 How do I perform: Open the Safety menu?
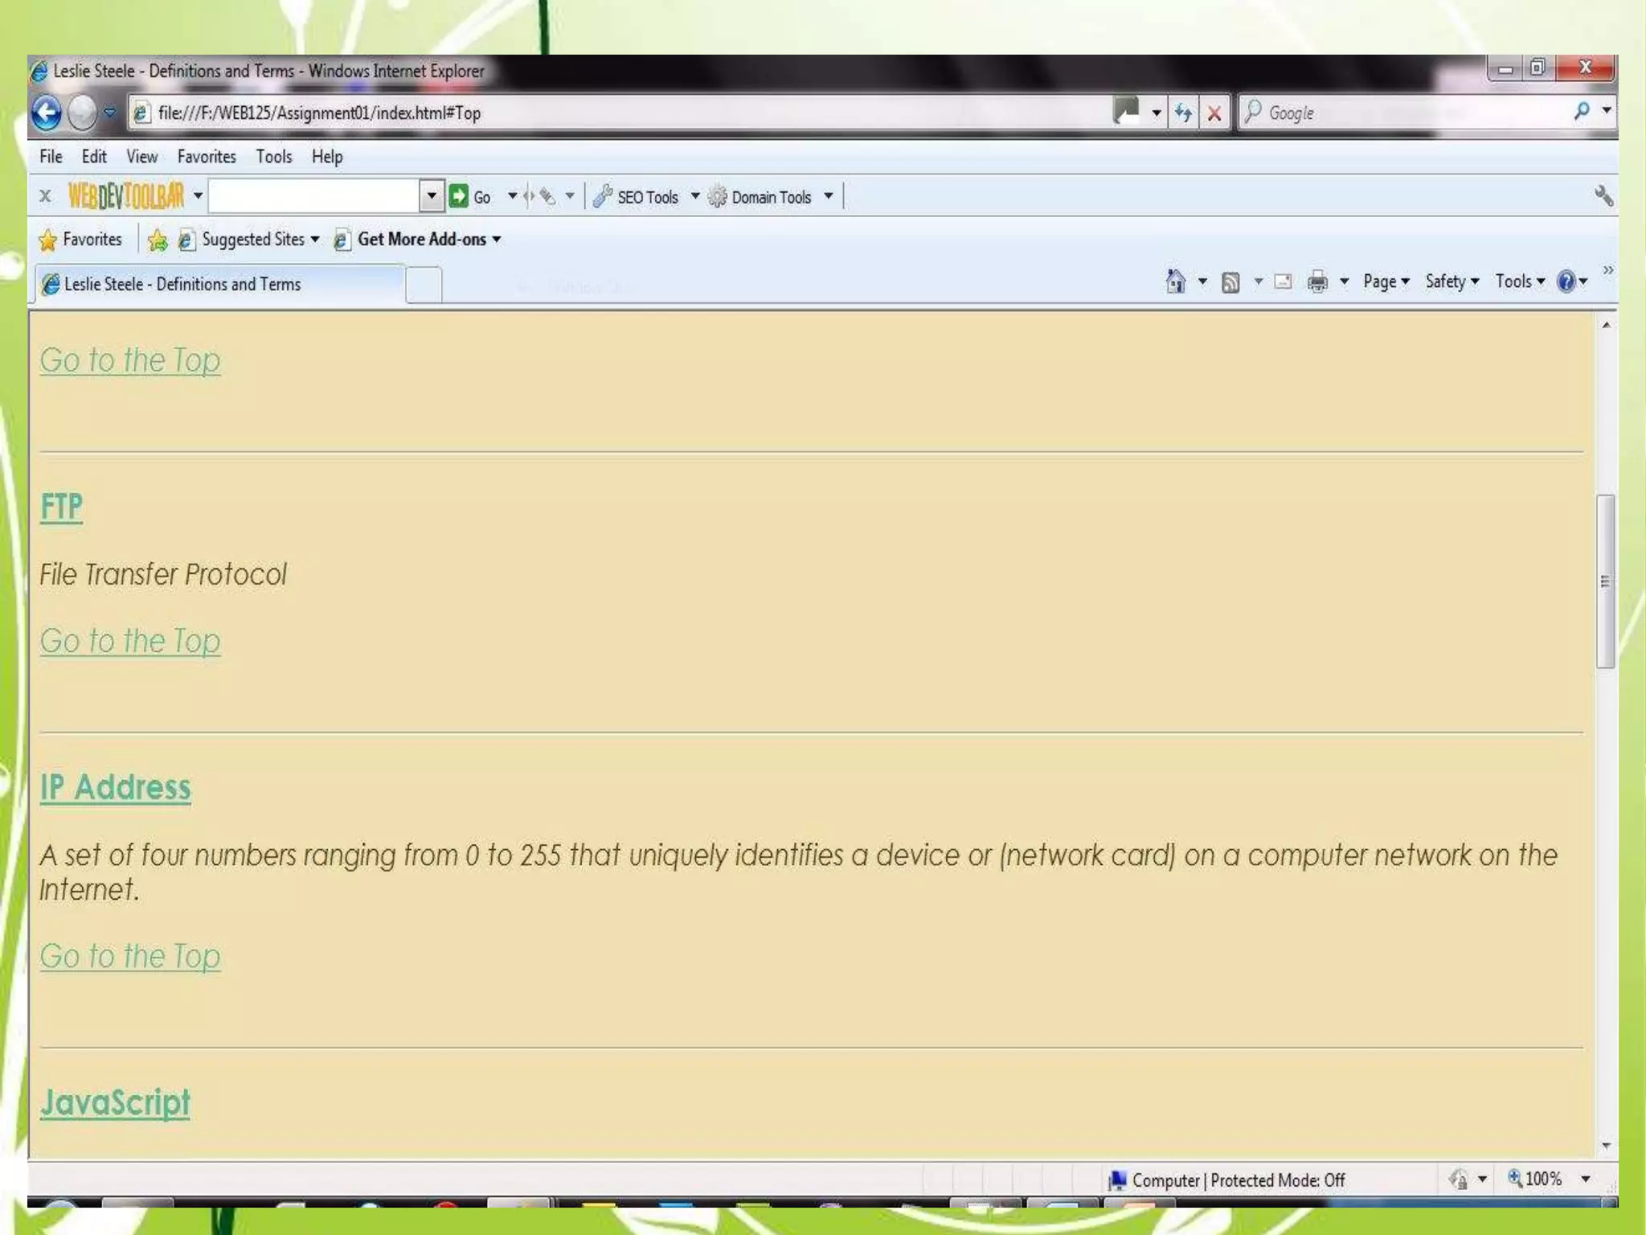(1452, 281)
